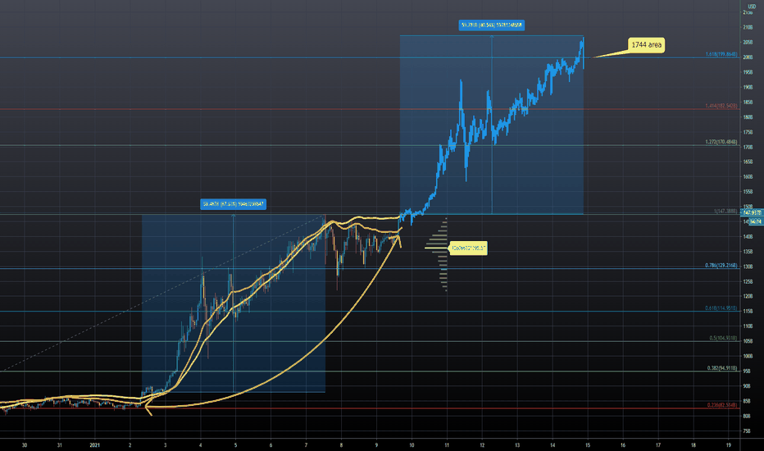Image resolution: width=764 pixels, height=451 pixels.
Task: Click date 19 on the time axis
Action: [x=729, y=445]
